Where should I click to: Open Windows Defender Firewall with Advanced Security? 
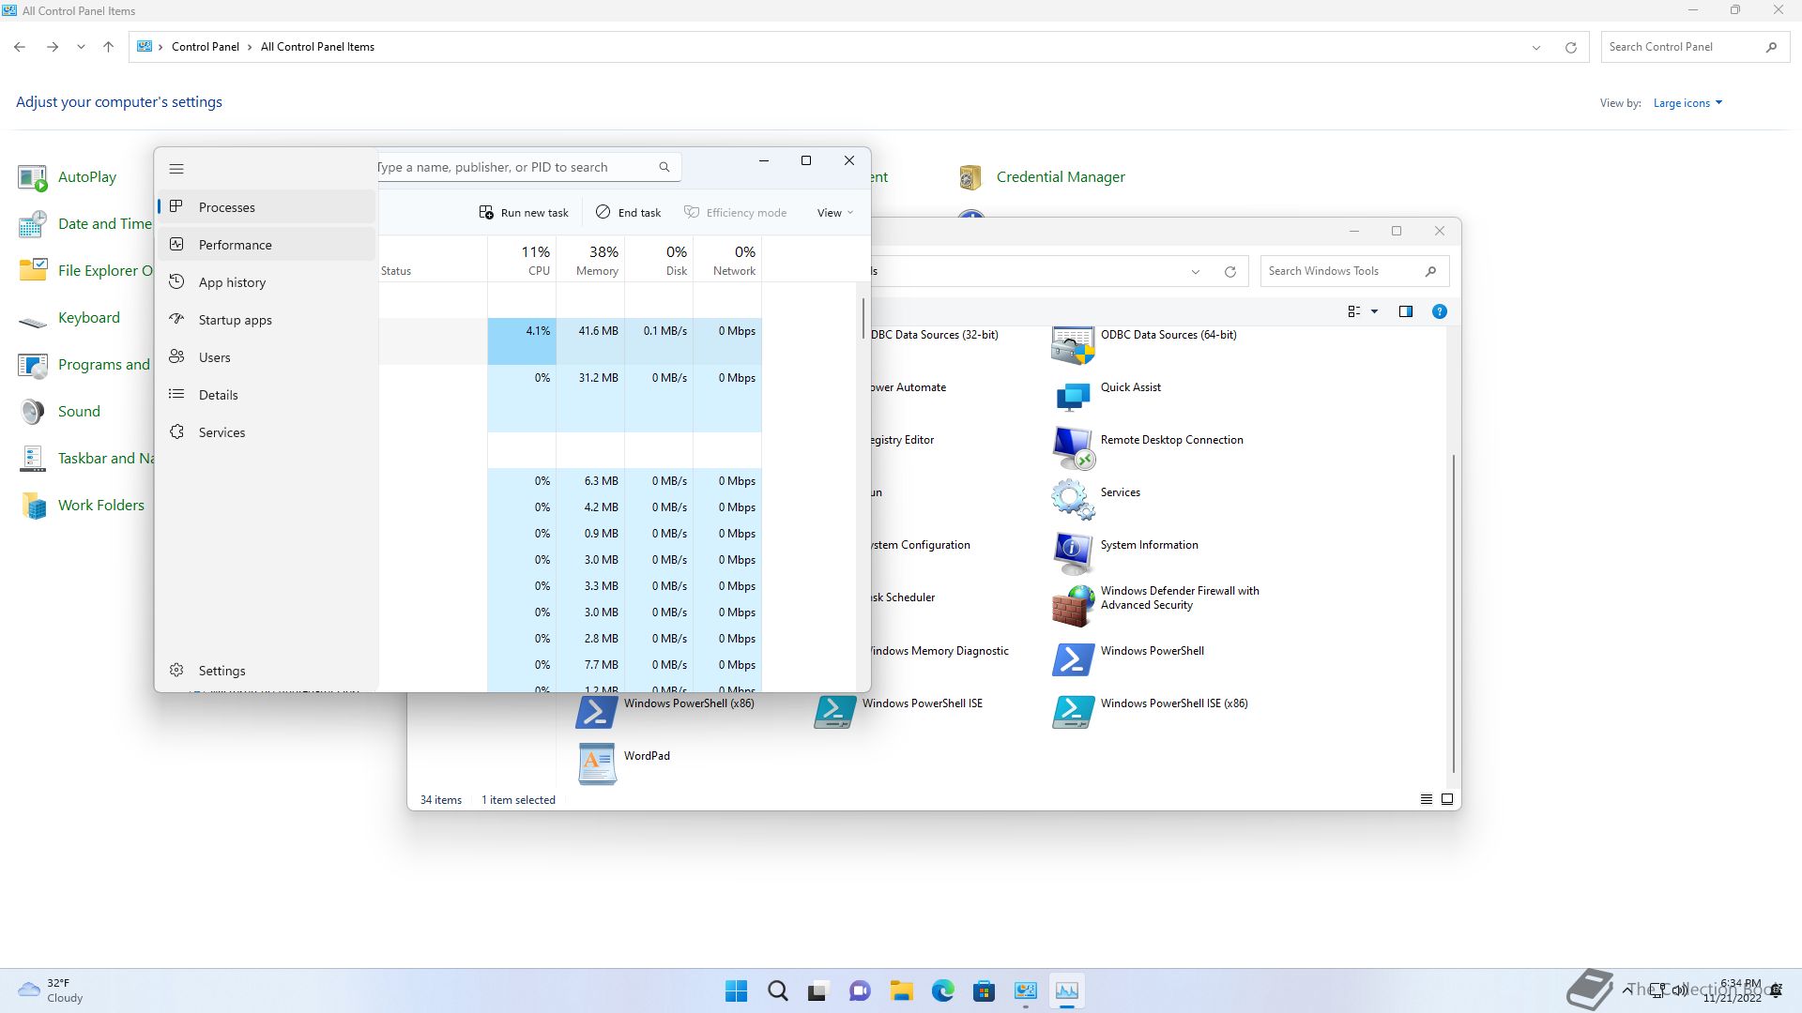(1155, 605)
